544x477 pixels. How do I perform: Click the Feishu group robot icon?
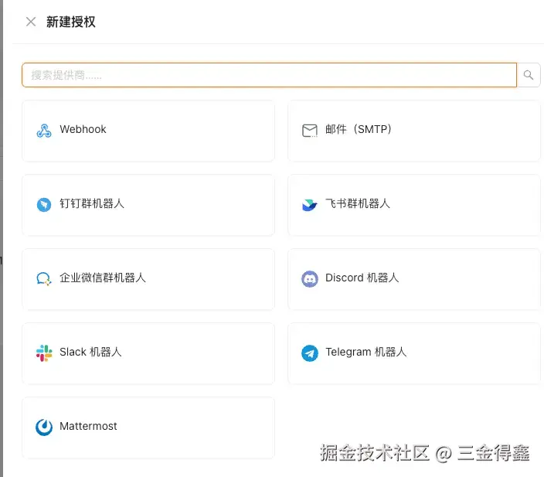coord(309,204)
